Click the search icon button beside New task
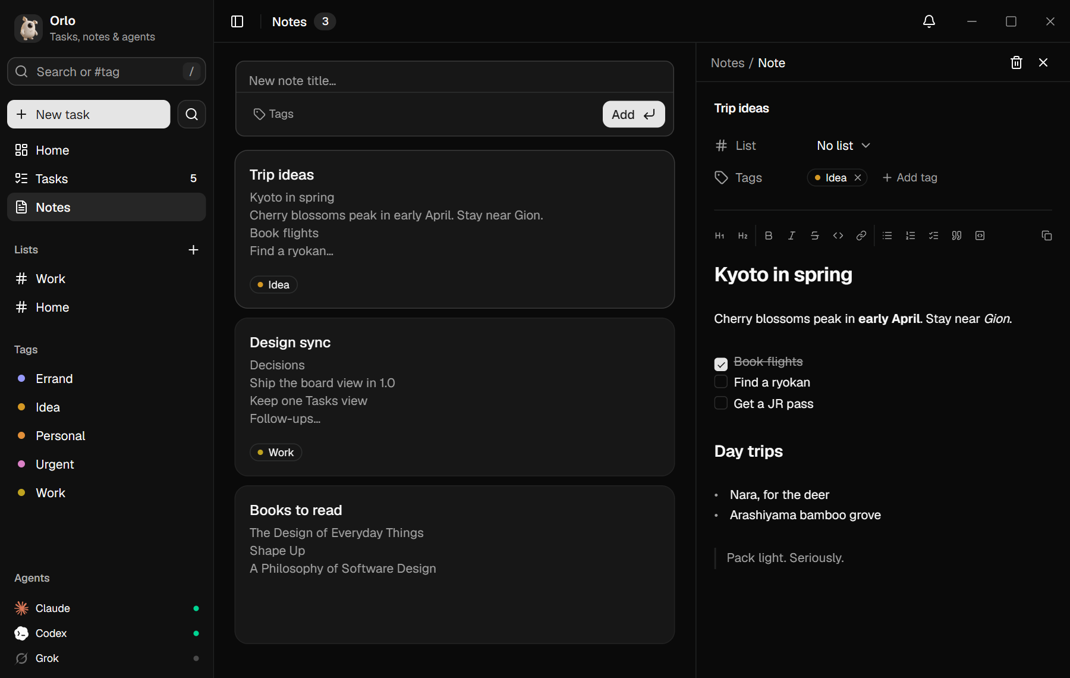Screen dimensions: 1070x678 coord(191,114)
